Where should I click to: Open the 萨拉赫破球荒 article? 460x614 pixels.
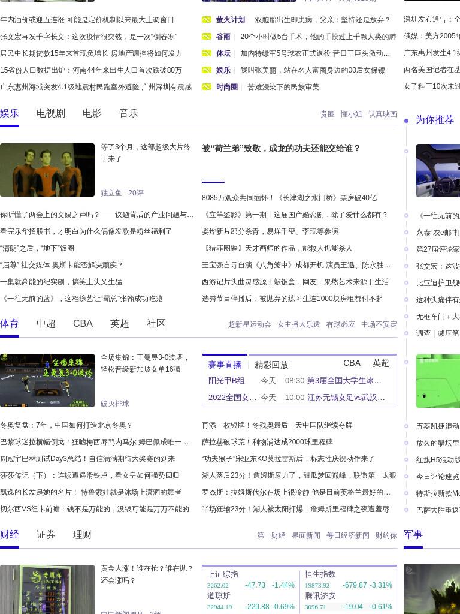pyautogui.click(x=267, y=442)
